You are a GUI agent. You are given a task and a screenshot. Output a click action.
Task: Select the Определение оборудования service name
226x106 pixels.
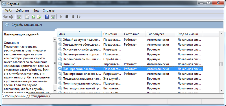click(x=81, y=44)
